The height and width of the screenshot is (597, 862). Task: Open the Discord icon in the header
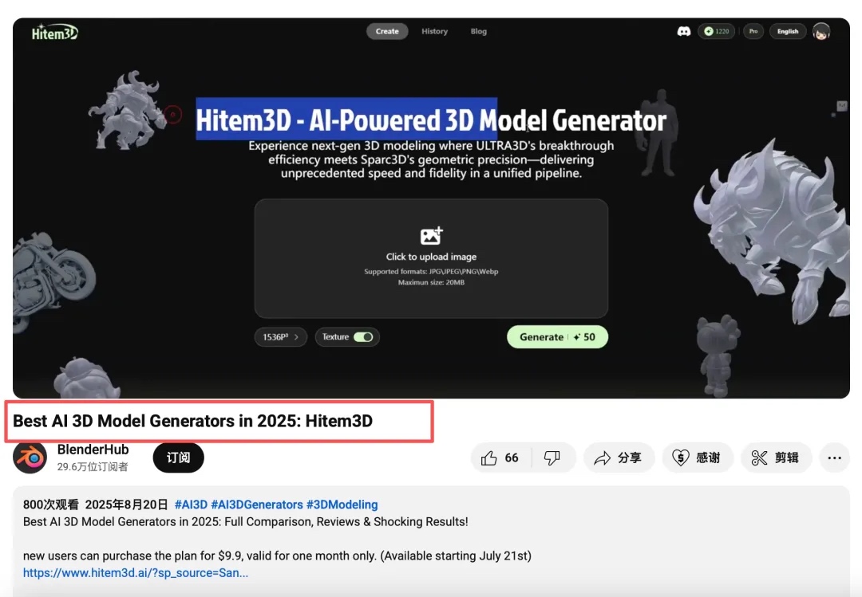[683, 31]
